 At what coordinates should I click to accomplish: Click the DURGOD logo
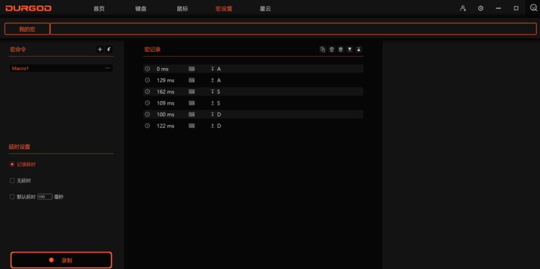[x=29, y=8]
